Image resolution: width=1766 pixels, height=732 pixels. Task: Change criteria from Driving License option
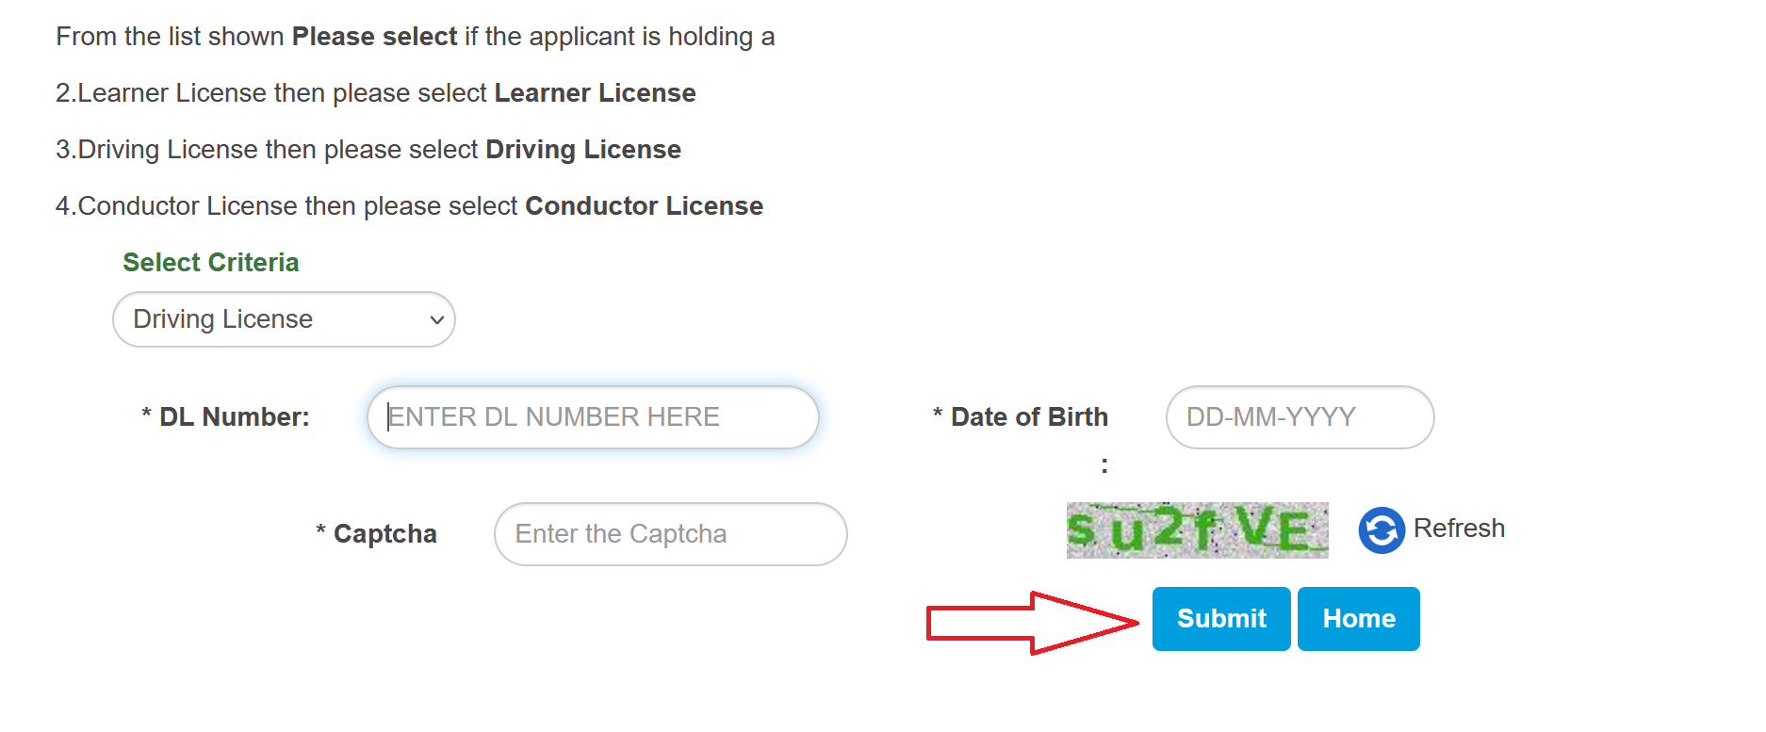pos(283,319)
